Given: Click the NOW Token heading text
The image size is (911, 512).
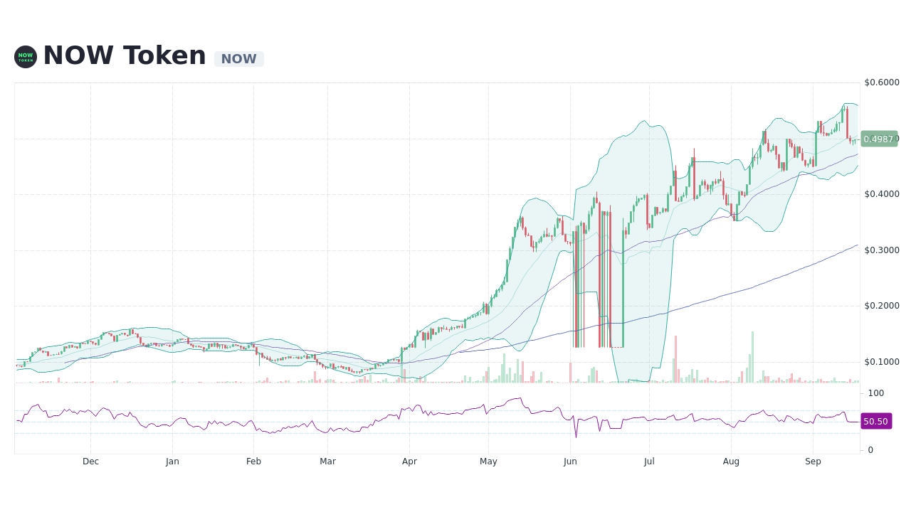Looking at the screenshot, I should 124,55.
